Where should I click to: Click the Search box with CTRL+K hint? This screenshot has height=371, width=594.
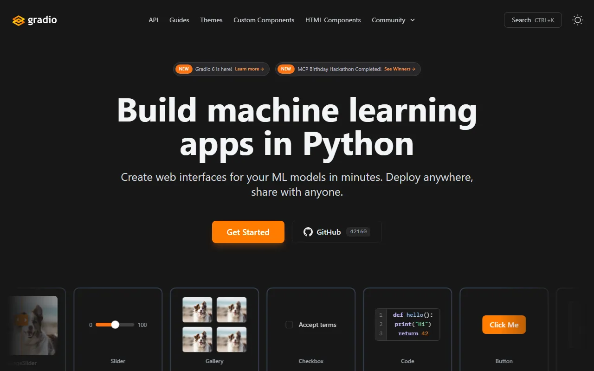click(x=532, y=20)
